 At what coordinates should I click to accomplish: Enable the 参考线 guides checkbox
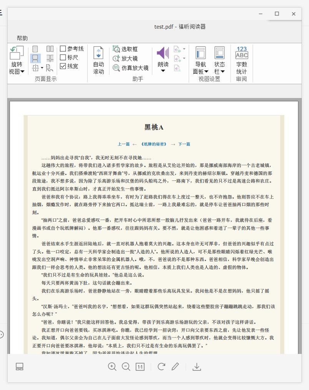pyautogui.click(x=63, y=48)
